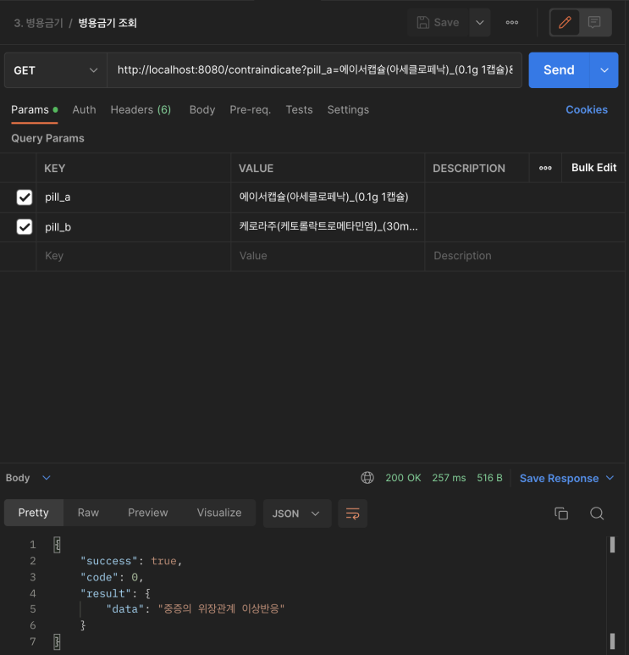Open query params column options menu

[x=545, y=168]
